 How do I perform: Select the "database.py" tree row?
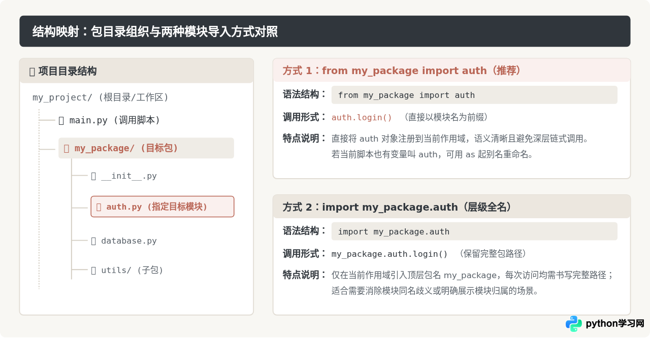[x=124, y=241]
